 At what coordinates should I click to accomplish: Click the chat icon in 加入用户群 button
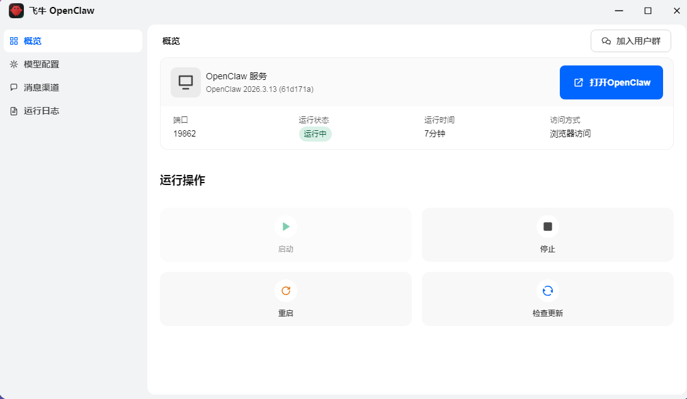[606, 41]
